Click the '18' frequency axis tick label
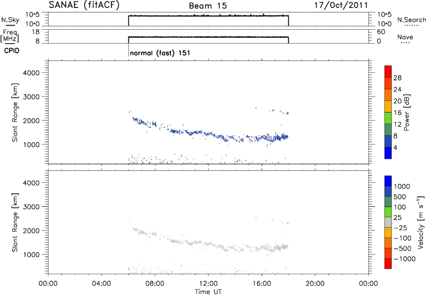Image resolution: width=426 pixels, height=295 pixels. coord(36,32)
